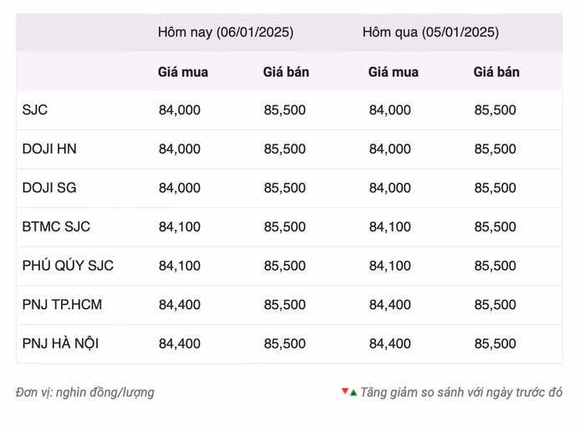Select the Hôm nay (06/01/2025) header
This screenshot has width=585, height=428.
[225, 33]
